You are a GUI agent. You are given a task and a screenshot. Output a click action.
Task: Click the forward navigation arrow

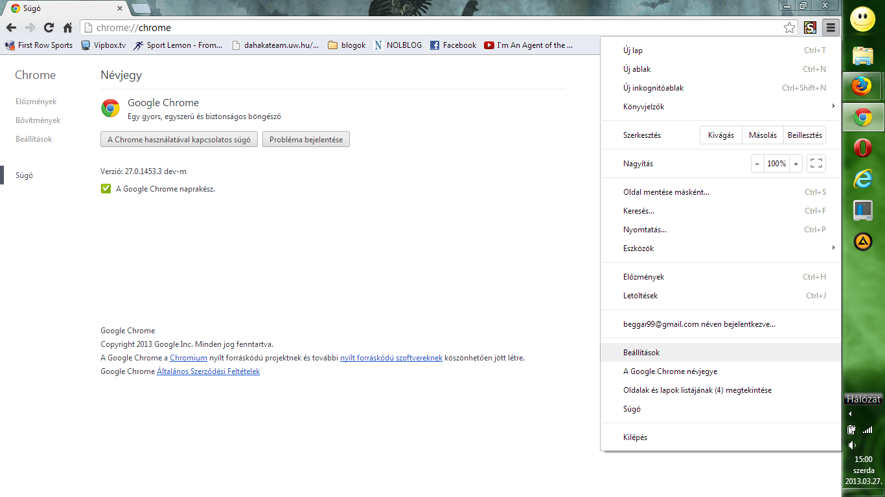[30, 28]
